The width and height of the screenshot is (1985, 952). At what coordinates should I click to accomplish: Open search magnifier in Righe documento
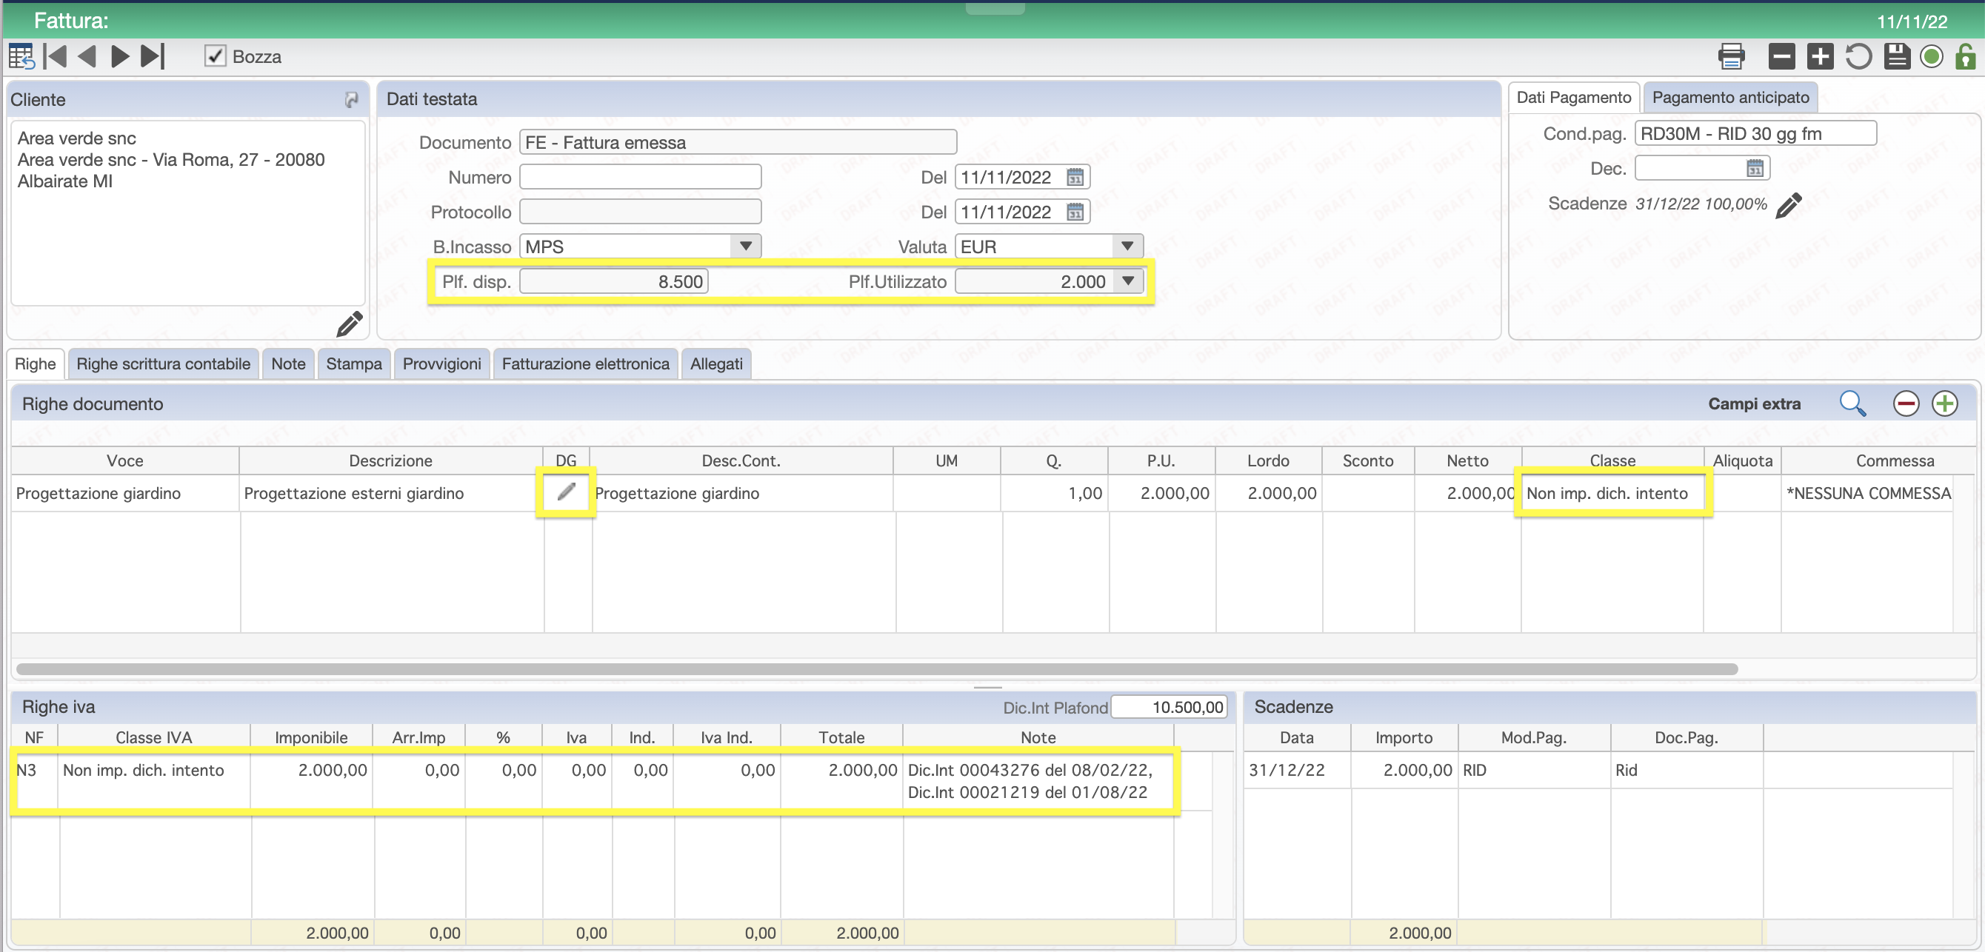tap(1852, 403)
